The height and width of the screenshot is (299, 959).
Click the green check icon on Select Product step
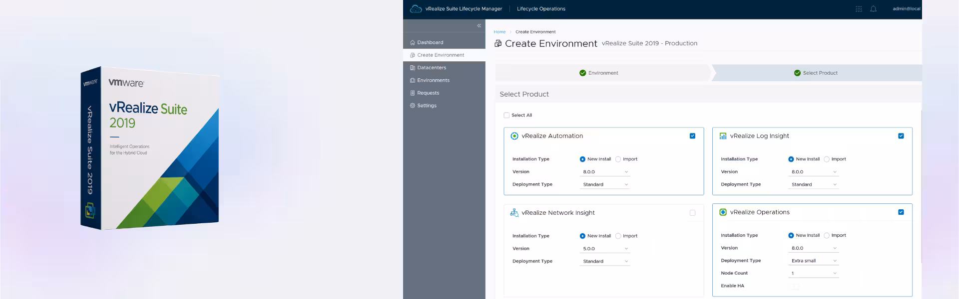pos(797,73)
